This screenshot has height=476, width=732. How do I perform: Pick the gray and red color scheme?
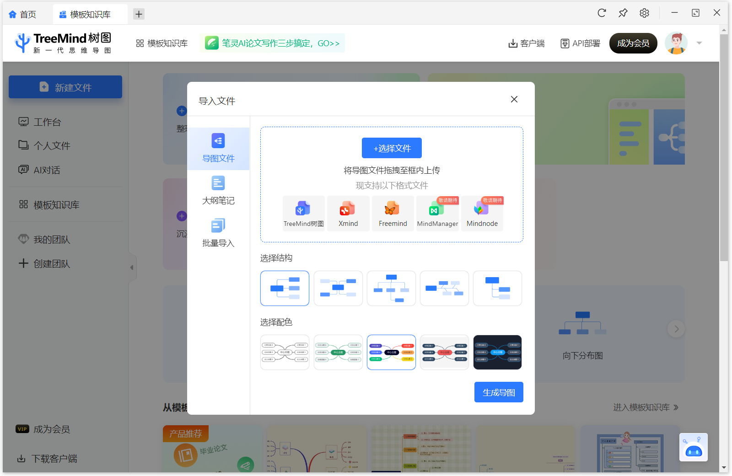pos(444,352)
